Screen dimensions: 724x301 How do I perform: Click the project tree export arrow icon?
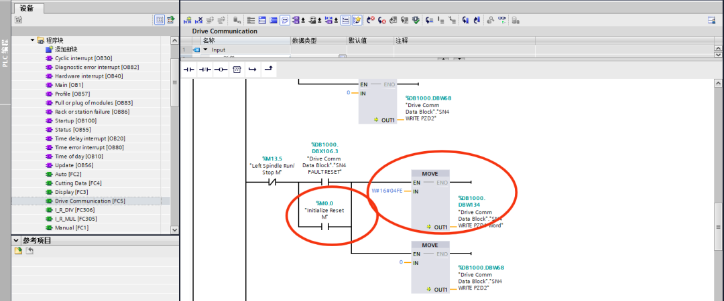[x=171, y=20]
